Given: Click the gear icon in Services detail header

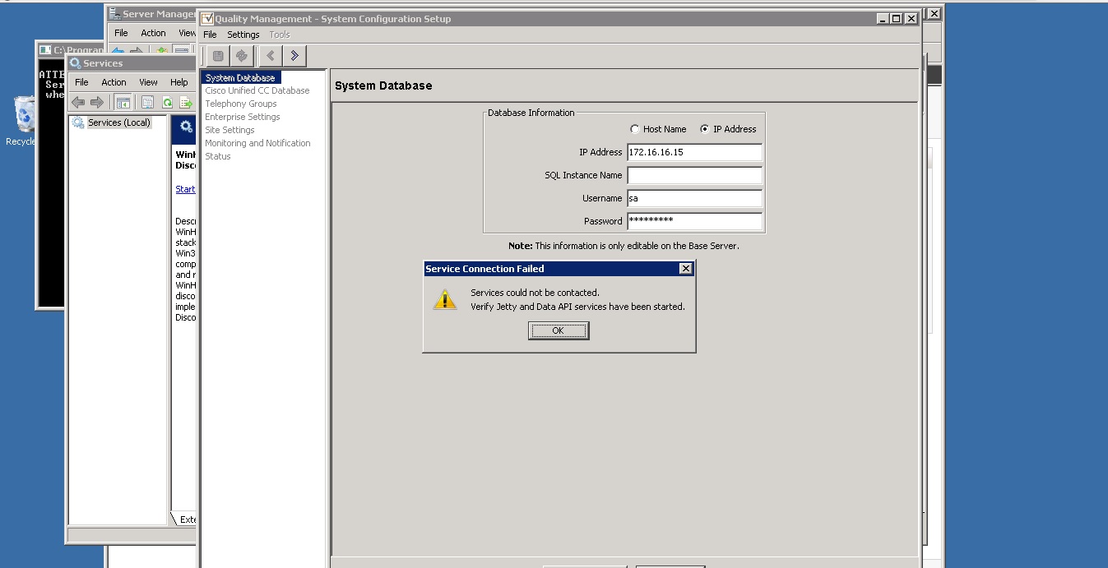Looking at the screenshot, I should click(187, 127).
